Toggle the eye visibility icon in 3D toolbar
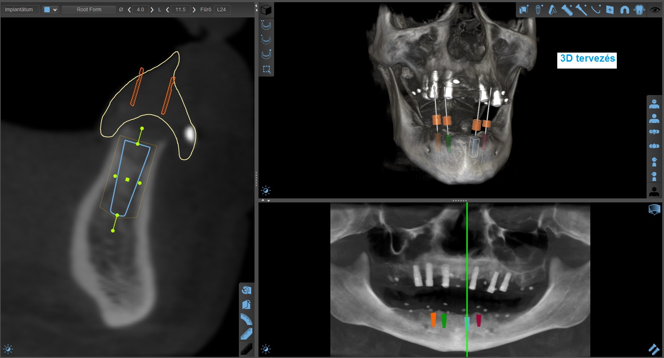Viewport: 664px width, 358px height. (x=655, y=10)
